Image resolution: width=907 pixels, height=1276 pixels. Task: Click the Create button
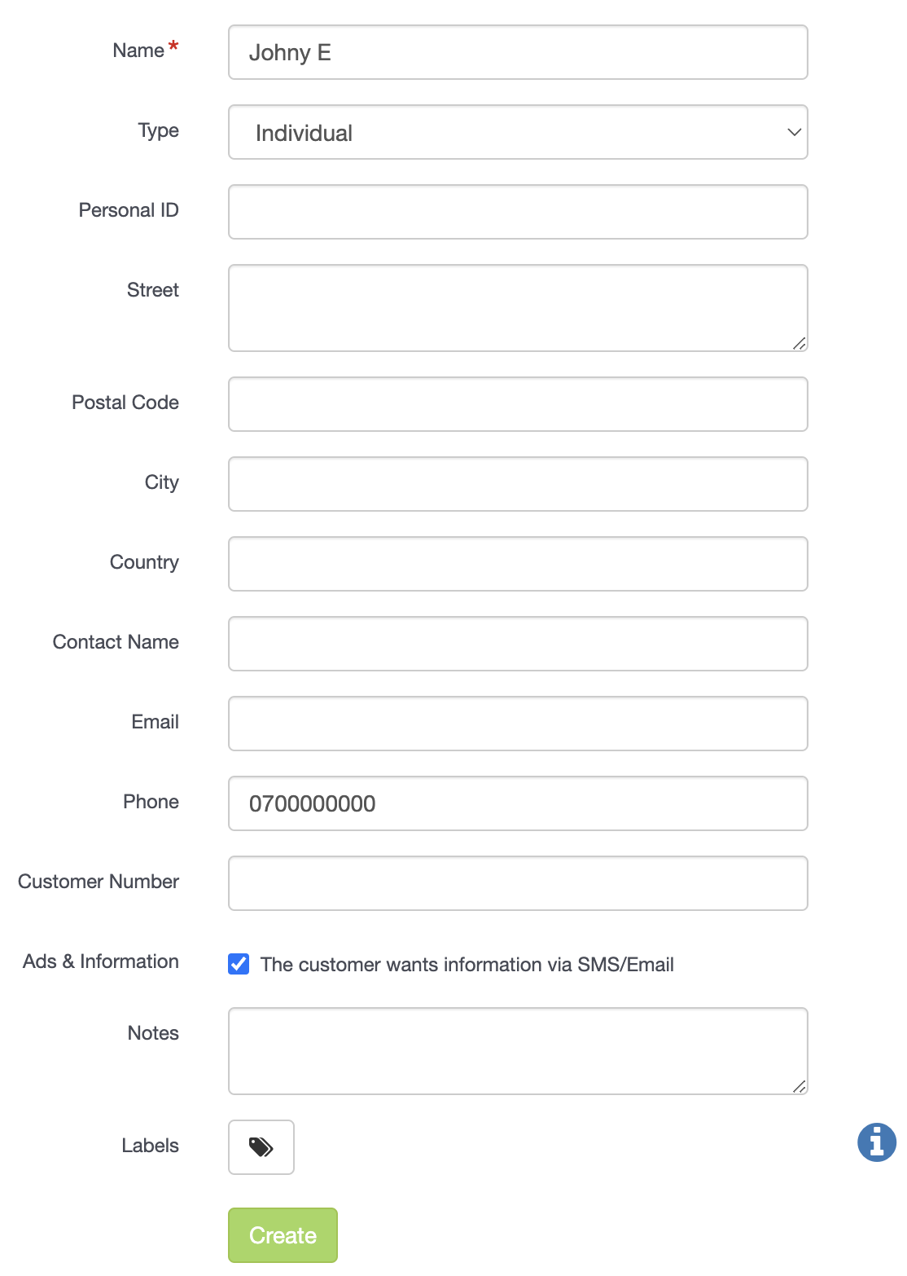(283, 1235)
